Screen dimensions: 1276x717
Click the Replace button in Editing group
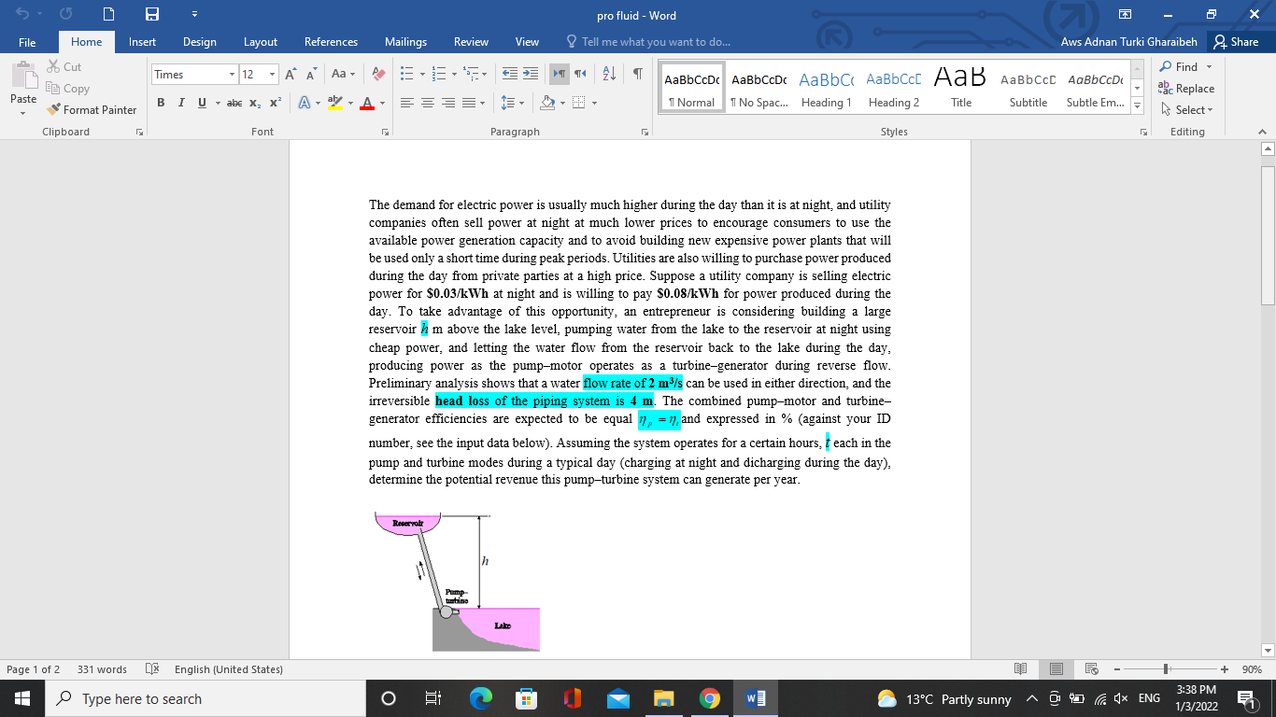tap(1187, 89)
